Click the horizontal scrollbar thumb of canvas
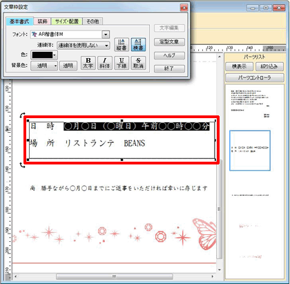Viewport: 290px width, 284px height. point(114,276)
